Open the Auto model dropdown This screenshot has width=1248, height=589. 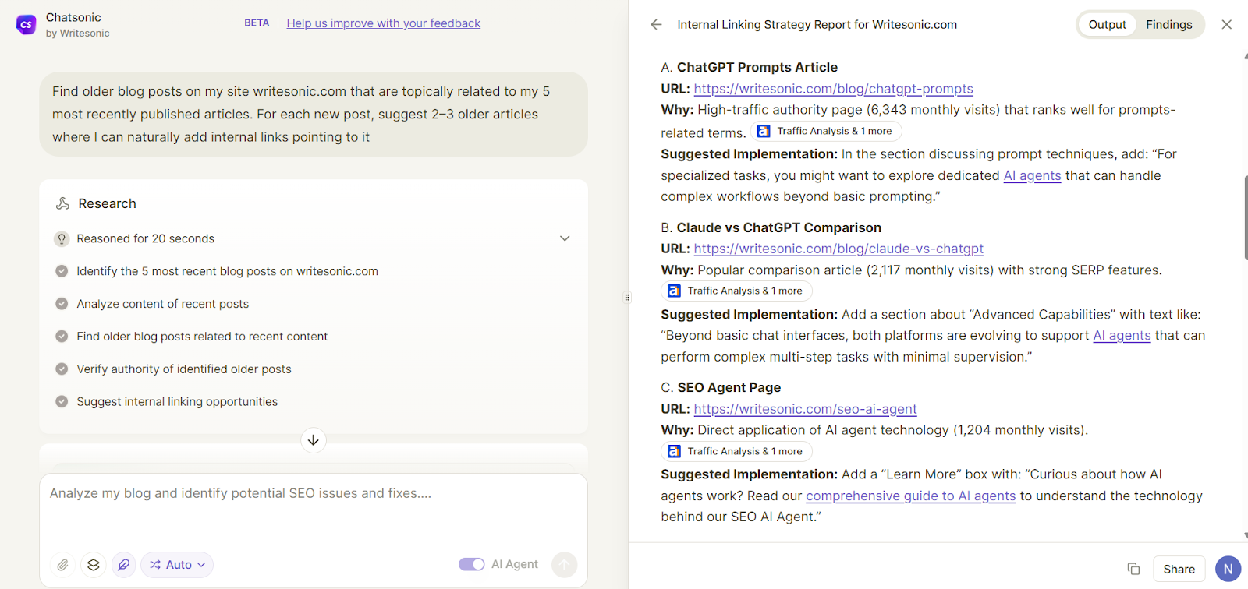177,565
